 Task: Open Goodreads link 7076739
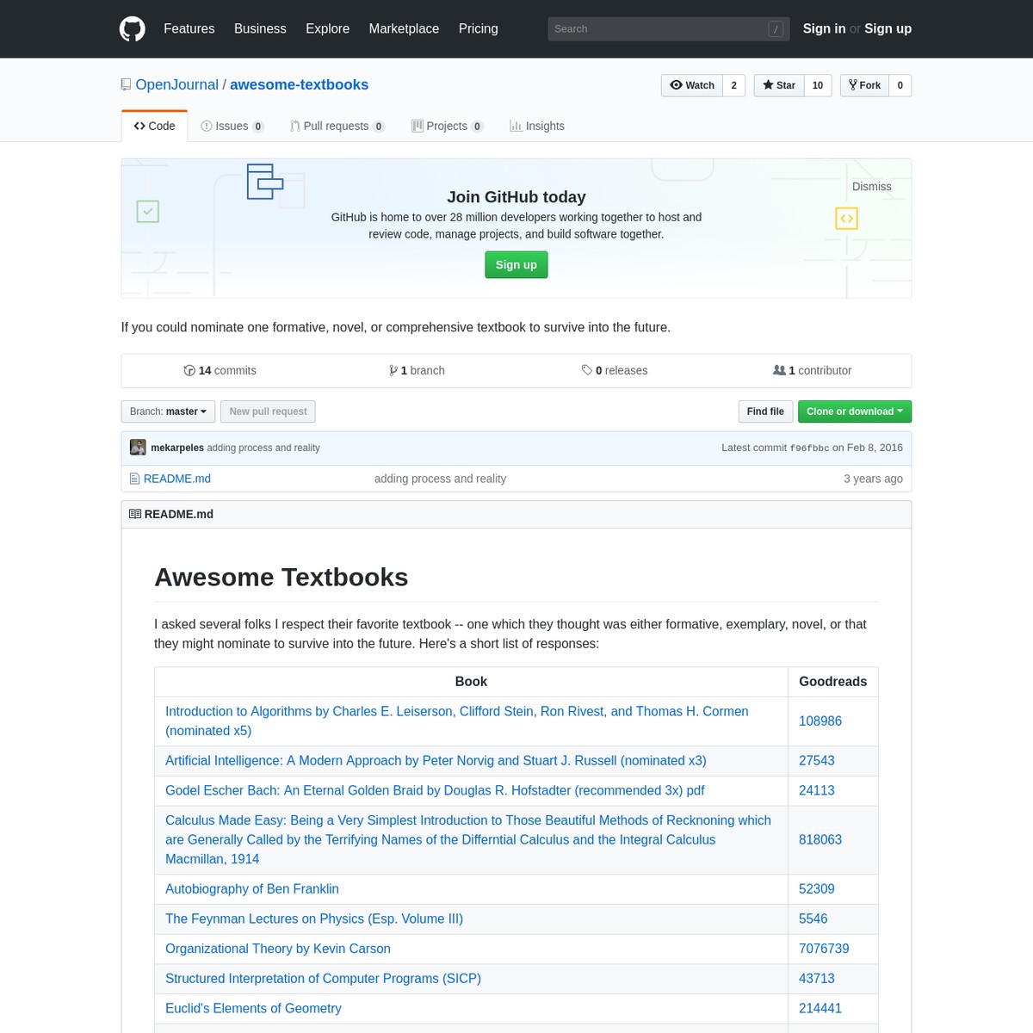824,949
